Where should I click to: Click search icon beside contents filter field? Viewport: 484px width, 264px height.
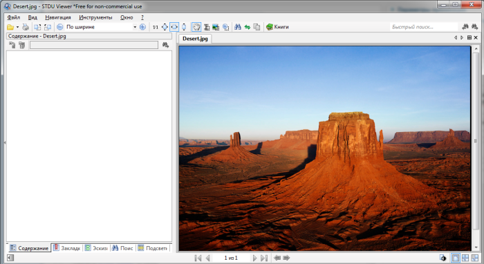165,45
